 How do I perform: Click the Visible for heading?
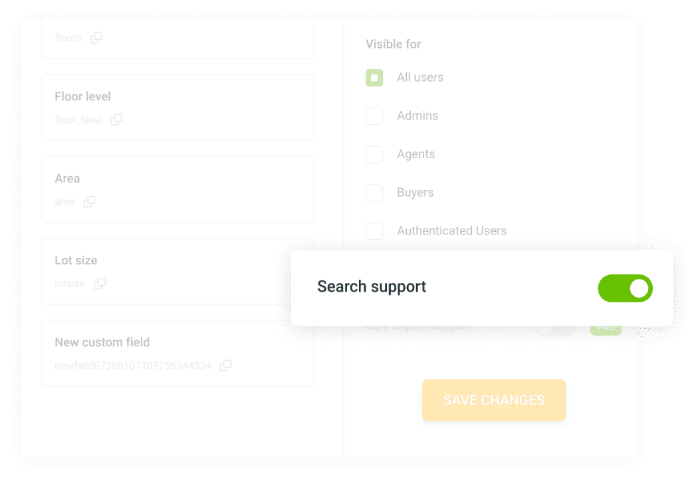click(393, 45)
